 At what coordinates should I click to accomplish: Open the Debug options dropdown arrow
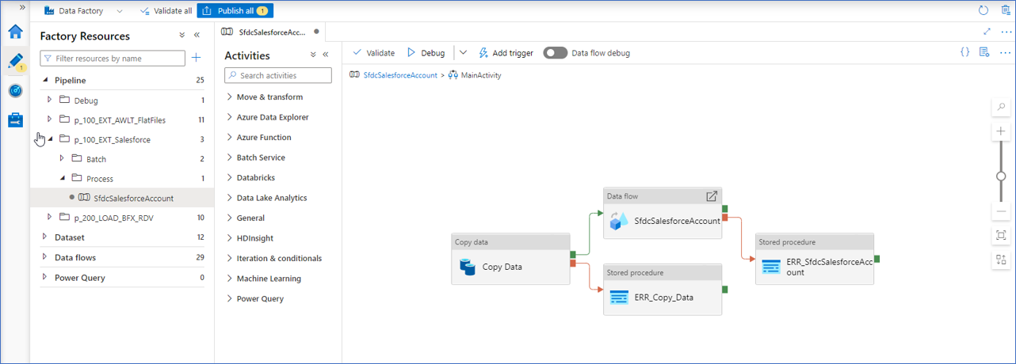(x=464, y=53)
